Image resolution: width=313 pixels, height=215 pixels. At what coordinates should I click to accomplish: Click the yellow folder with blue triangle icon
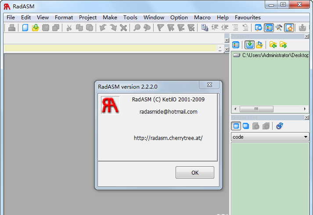coord(259,45)
